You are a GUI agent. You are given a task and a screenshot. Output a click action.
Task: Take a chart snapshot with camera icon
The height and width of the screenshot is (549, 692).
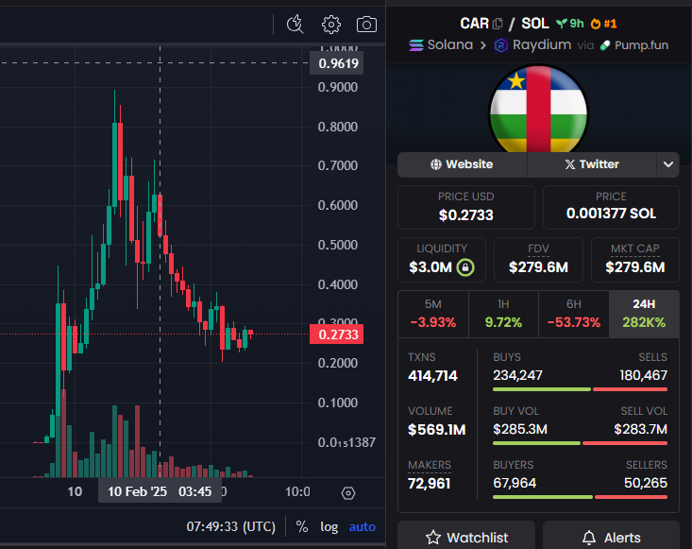point(366,25)
